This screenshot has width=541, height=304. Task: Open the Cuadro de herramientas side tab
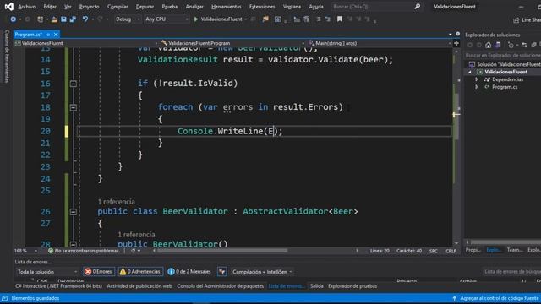tap(7, 57)
